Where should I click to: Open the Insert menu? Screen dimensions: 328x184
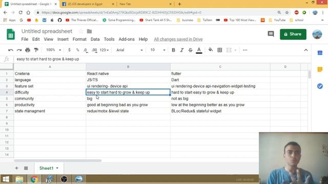click(x=63, y=39)
